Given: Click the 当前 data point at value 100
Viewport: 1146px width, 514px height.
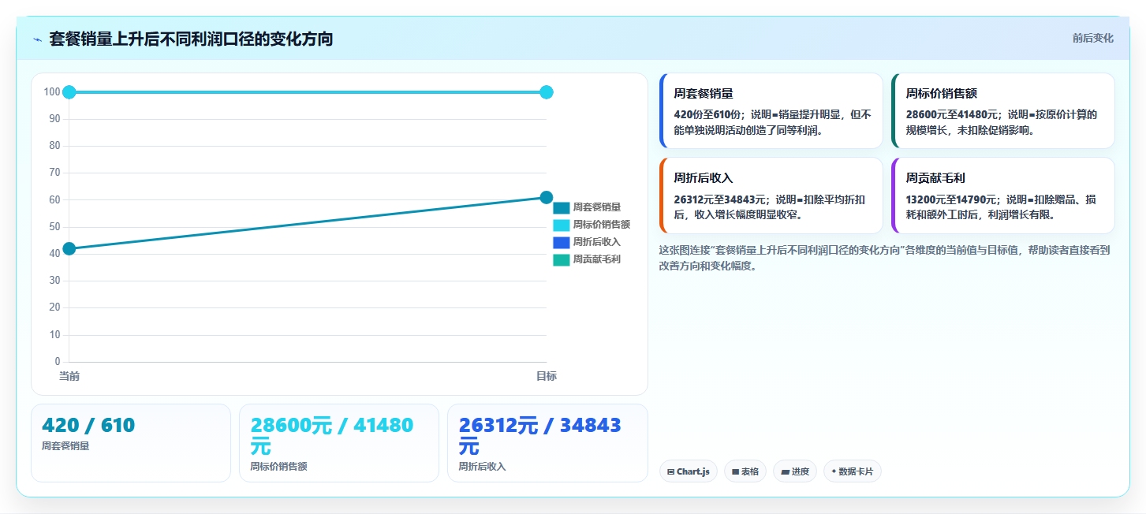Looking at the screenshot, I should point(69,92).
